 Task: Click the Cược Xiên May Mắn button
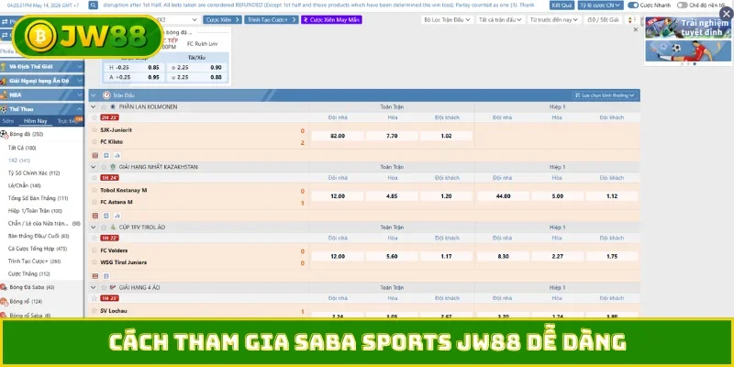331,19
